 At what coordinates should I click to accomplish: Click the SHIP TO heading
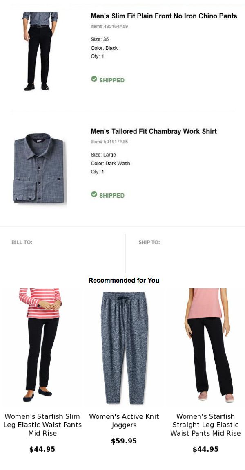pyautogui.click(x=149, y=242)
